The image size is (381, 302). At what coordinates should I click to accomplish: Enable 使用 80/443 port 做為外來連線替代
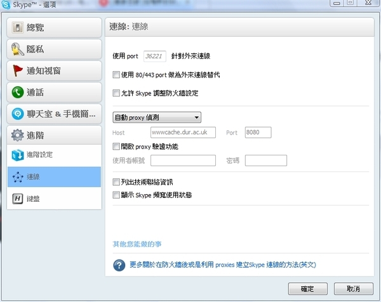pos(116,74)
